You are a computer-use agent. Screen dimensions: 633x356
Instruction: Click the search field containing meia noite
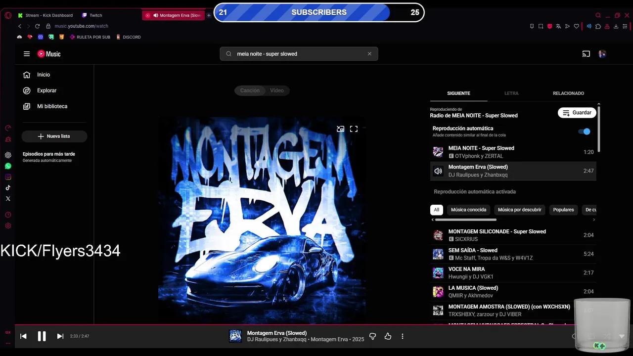coord(299,54)
